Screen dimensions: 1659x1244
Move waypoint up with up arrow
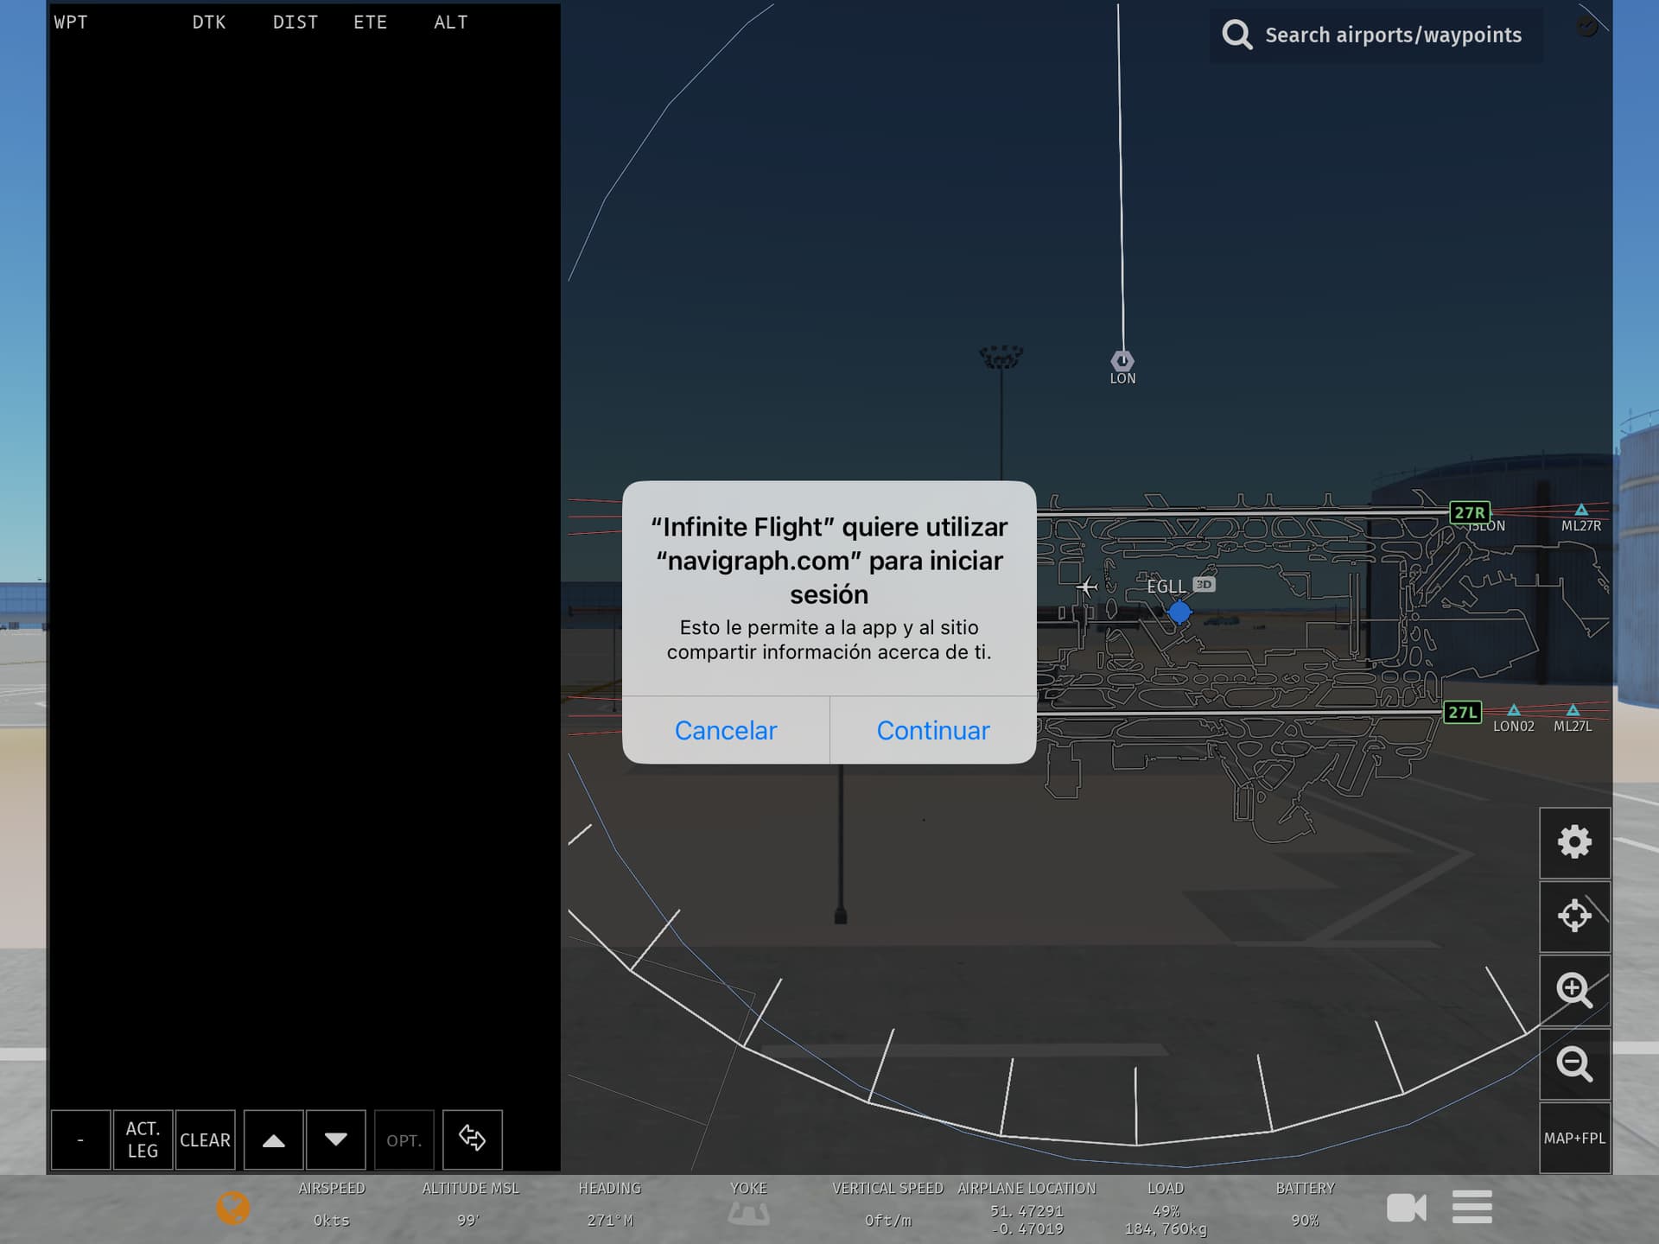click(274, 1139)
